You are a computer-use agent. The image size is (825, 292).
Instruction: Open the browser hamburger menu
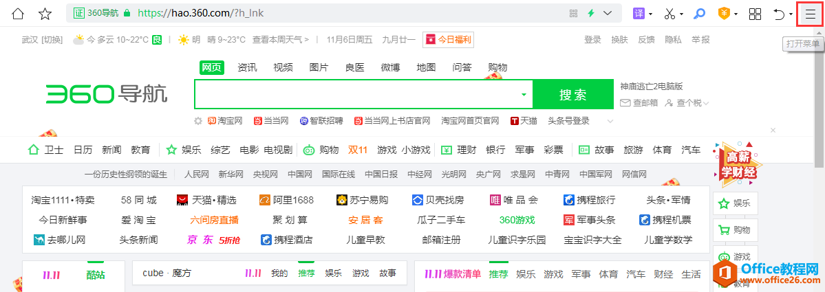click(810, 14)
